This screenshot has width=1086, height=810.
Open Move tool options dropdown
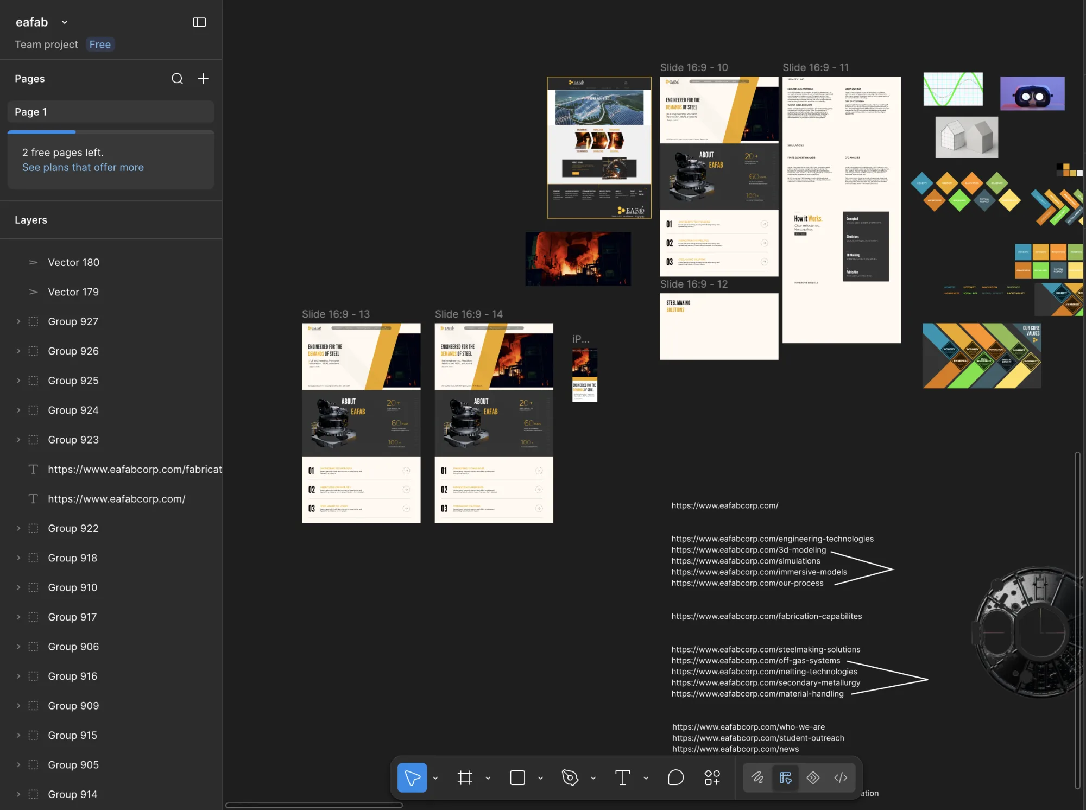[435, 778]
